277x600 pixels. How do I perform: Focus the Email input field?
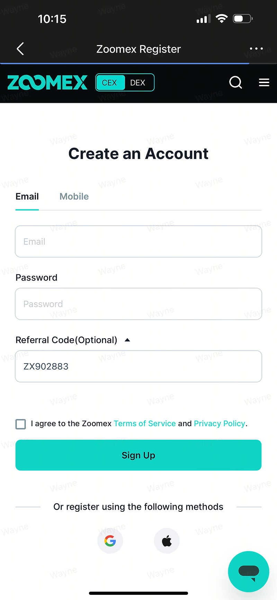138,241
